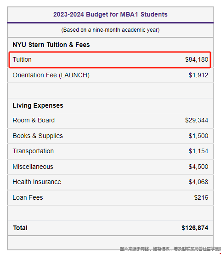Select the Loan Fees row label
This screenshot has width=221, height=254.
click(x=28, y=197)
